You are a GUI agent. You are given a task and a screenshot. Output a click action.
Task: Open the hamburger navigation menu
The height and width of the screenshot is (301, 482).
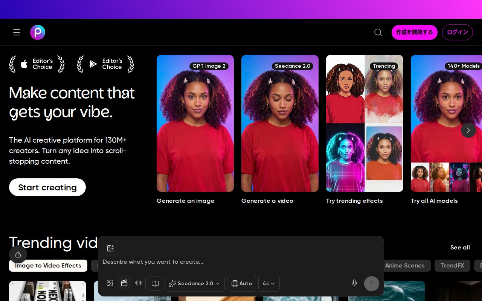[x=17, y=32]
